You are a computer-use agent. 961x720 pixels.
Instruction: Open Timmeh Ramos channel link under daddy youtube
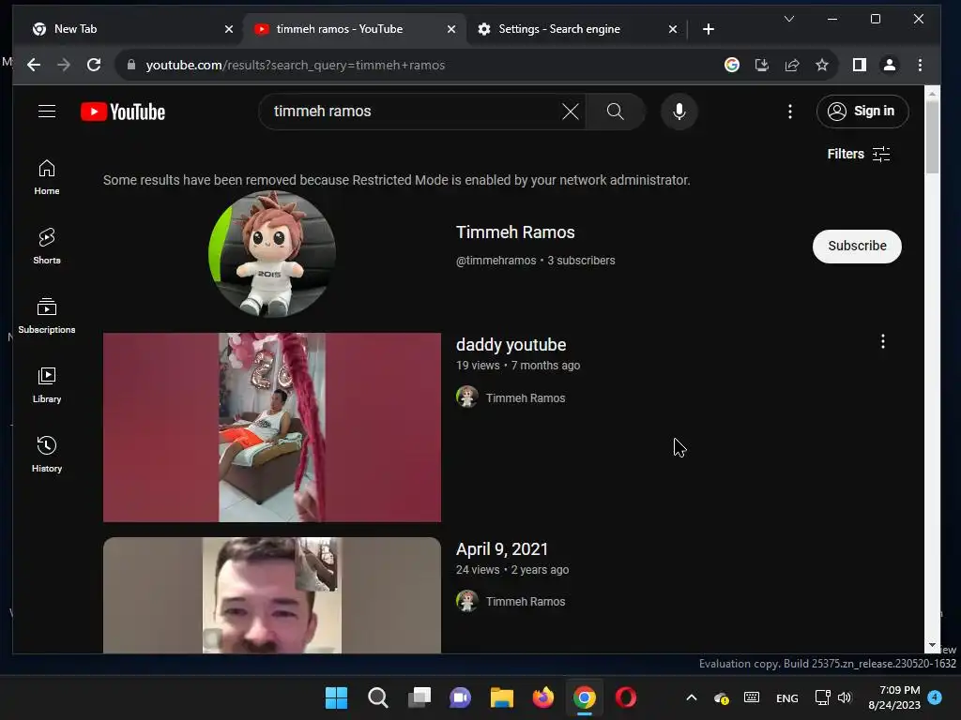526,397
